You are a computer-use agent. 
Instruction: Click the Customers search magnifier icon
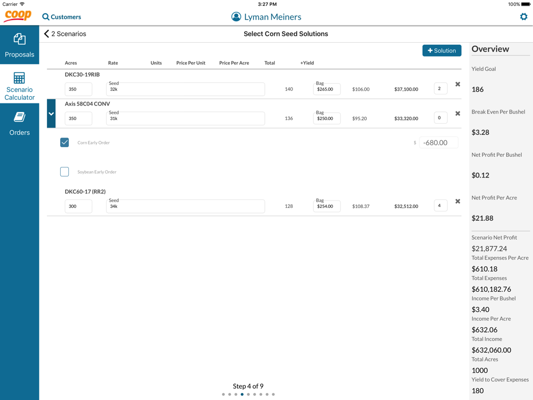pyautogui.click(x=45, y=17)
